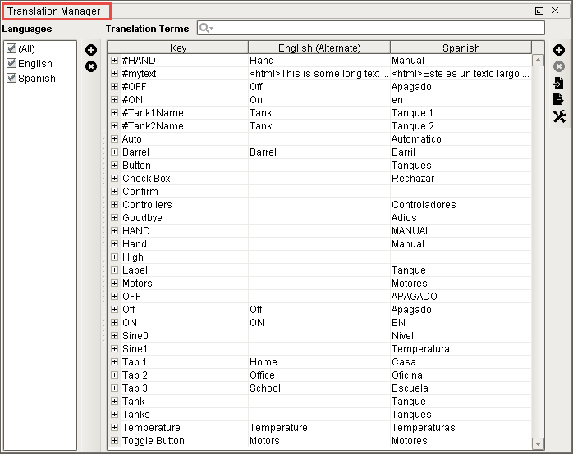Expand the #Tank2Name row
Viewport: 573px width, 454px height.
coord(114,126)
